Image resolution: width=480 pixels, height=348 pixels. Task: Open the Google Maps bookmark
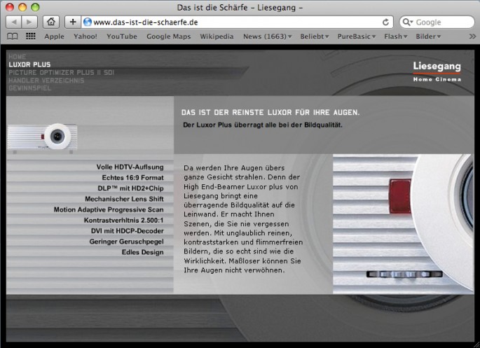(168, 36)
